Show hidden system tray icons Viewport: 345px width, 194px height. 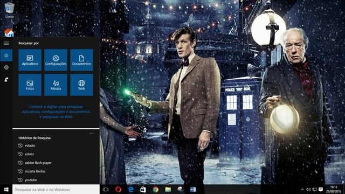(x=302, y=189)
